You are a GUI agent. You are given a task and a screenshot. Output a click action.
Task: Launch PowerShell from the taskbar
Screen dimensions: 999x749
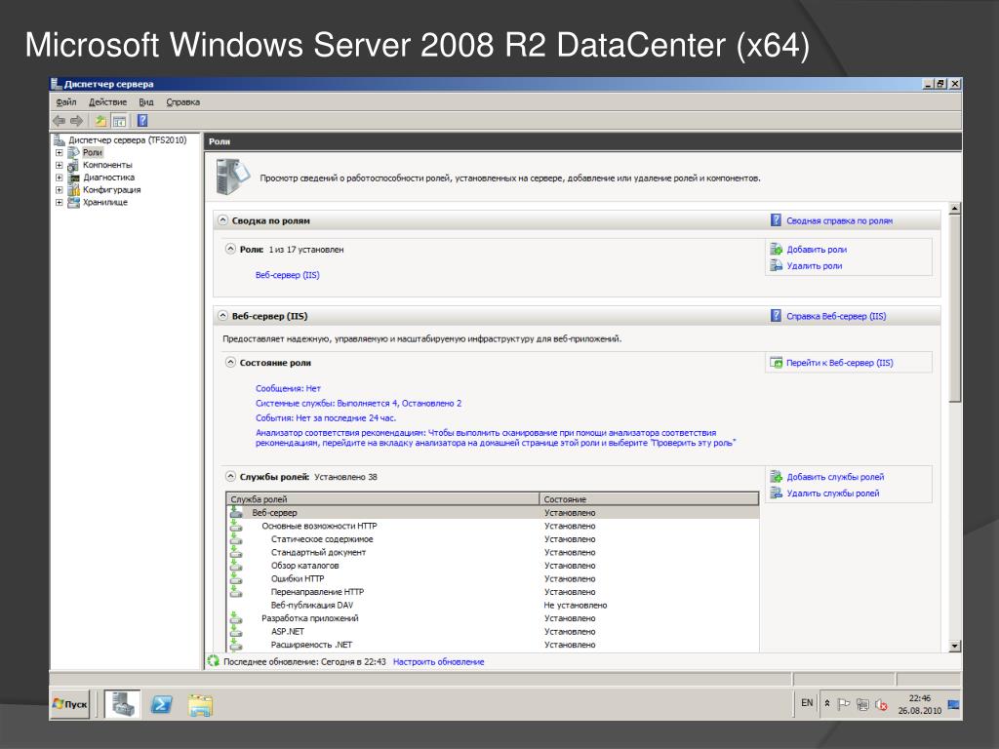(x=161, y=704)
